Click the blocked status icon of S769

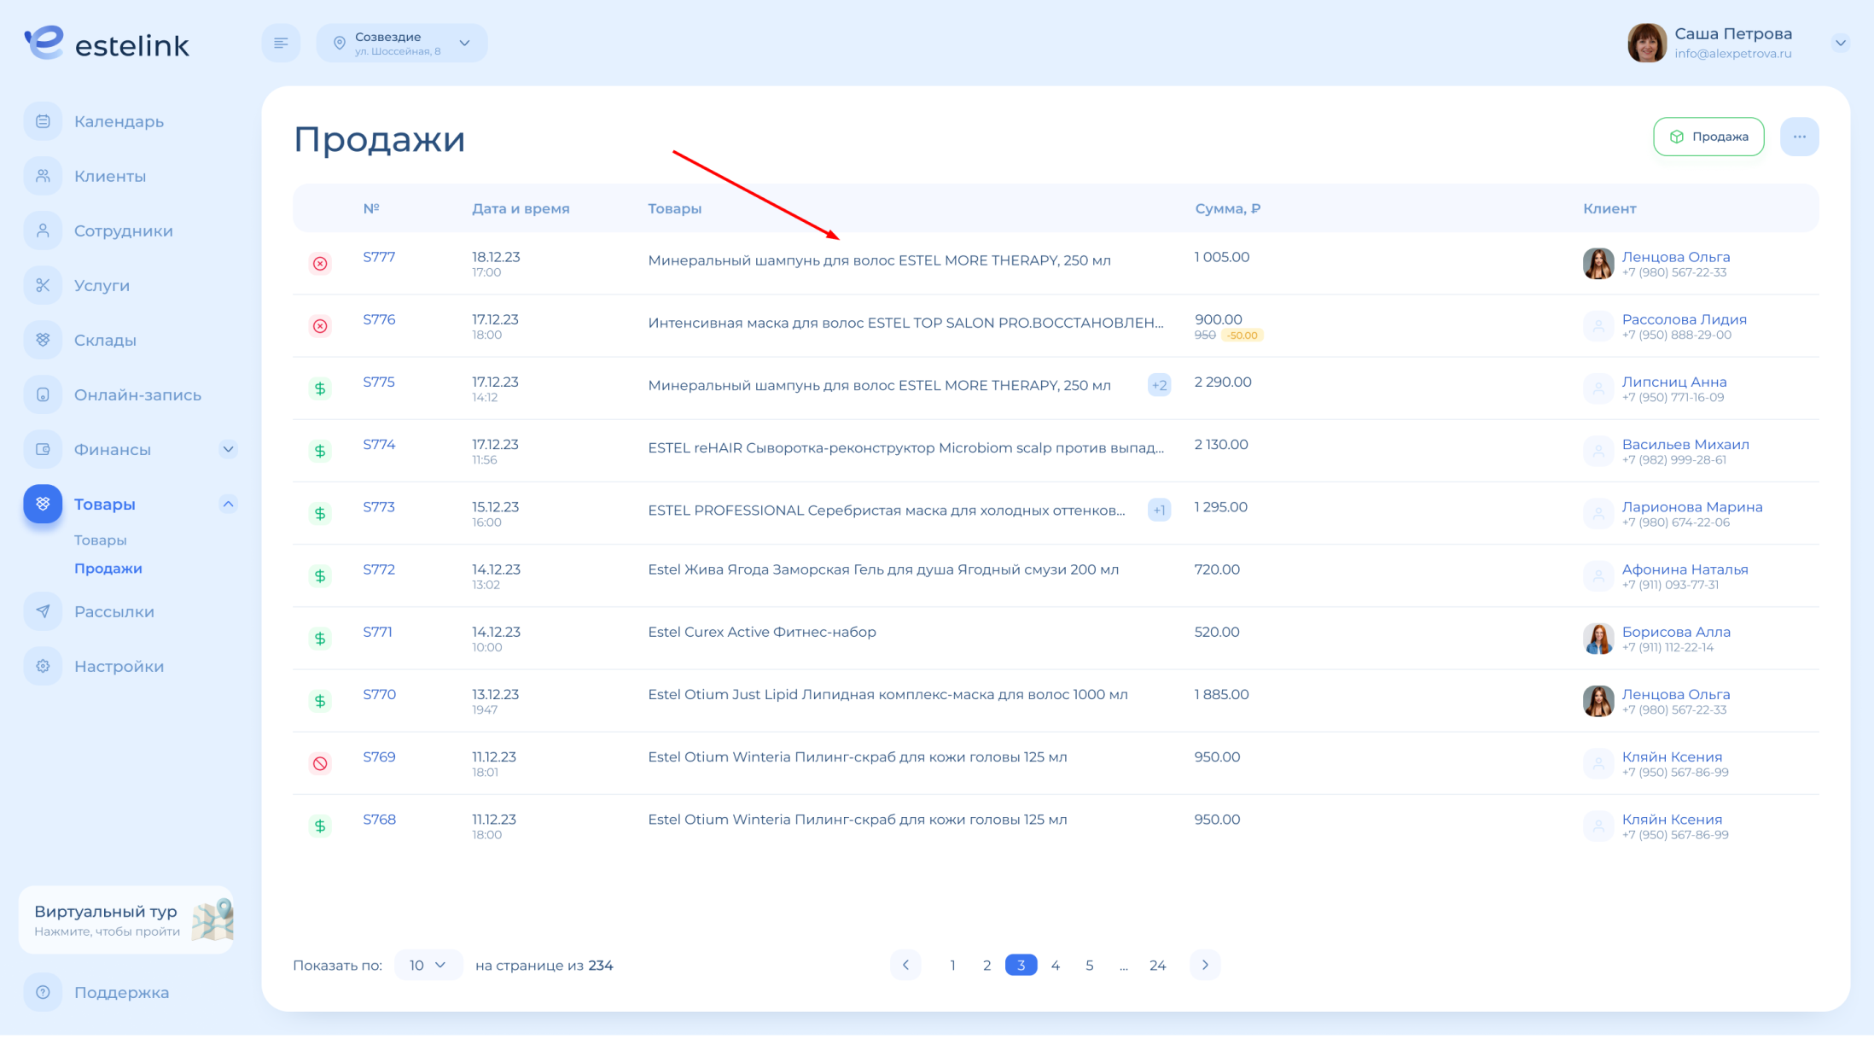pos(320,763)
